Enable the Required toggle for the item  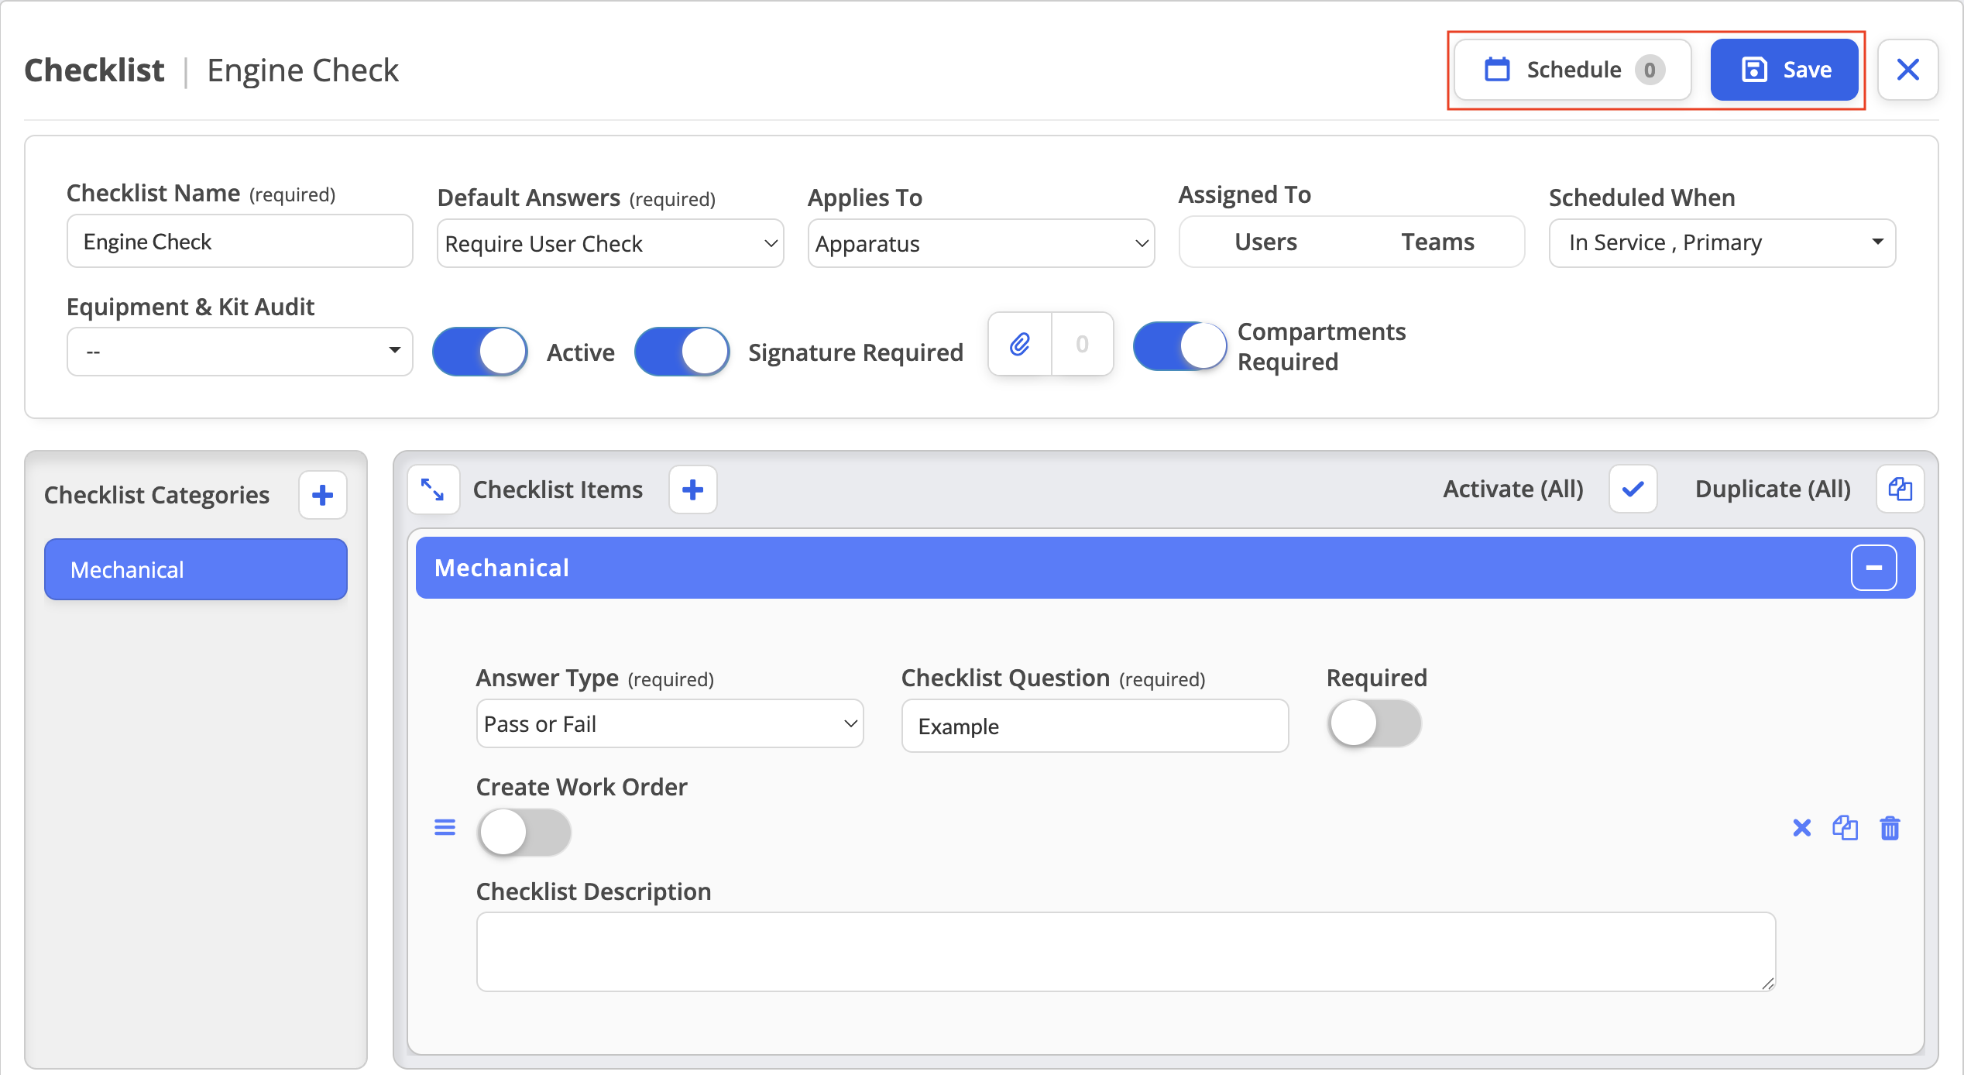coord(1375,723)
